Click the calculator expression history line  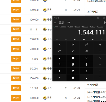coord(80,27)
